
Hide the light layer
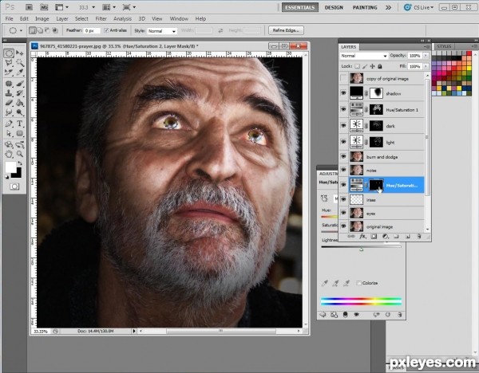click(x=343, y=142)
